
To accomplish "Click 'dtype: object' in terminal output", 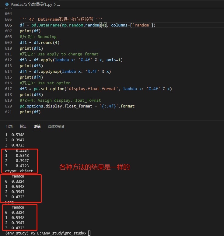I will 19,171.
